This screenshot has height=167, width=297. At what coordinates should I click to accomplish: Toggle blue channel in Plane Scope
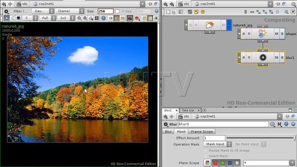[230, 163]
